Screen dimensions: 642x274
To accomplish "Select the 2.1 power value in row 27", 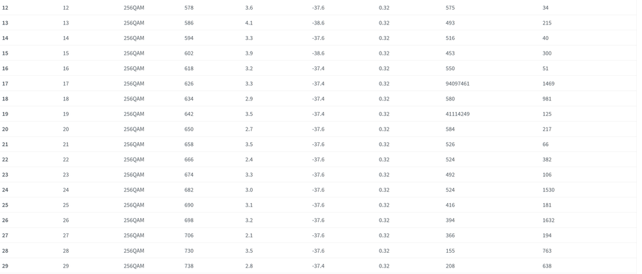I will click(249, 235).
